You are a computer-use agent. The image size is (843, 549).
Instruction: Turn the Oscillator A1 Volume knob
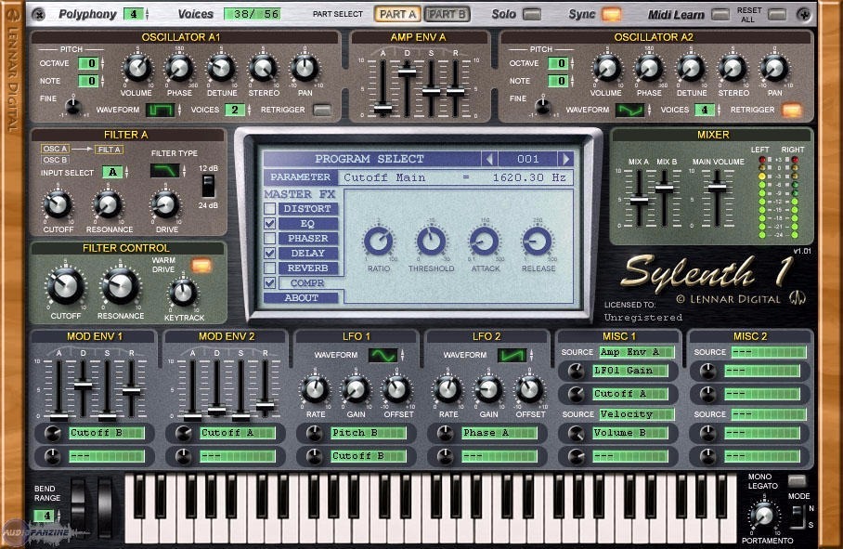(x=137, y=69)
